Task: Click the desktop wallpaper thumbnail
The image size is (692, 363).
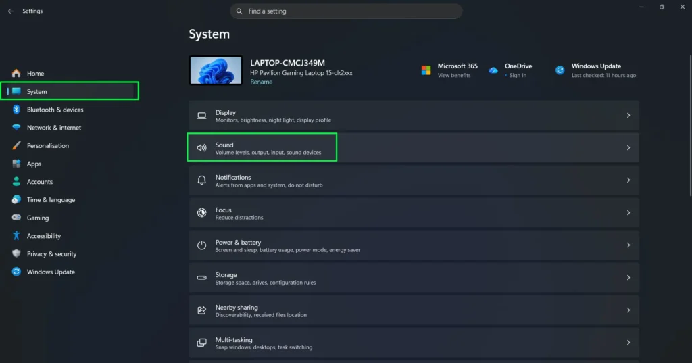Action: 216,70
